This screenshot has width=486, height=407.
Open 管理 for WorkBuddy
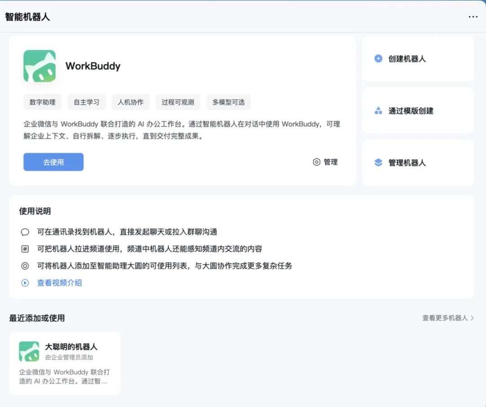pyautogui.click(x=325, y=162)
